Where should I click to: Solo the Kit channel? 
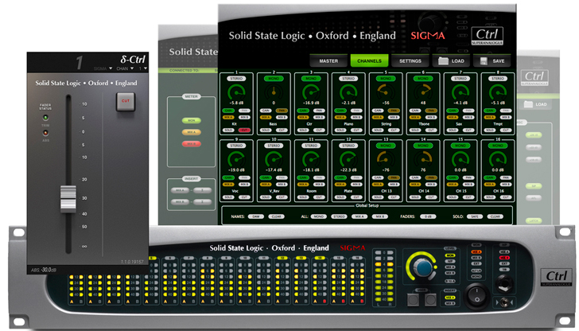point(228,130)
